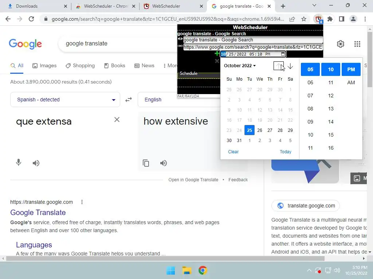Image resolution: width=373 pixels, height=279 pixels.
Task: Open the volume control in system tray
Action: (337, 270)
